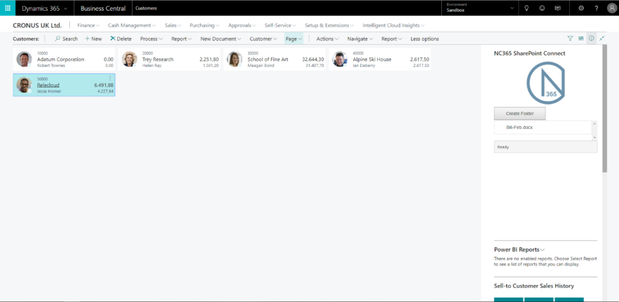Open the user account avatar
The image size is (619, 302).
pos(611,8)
